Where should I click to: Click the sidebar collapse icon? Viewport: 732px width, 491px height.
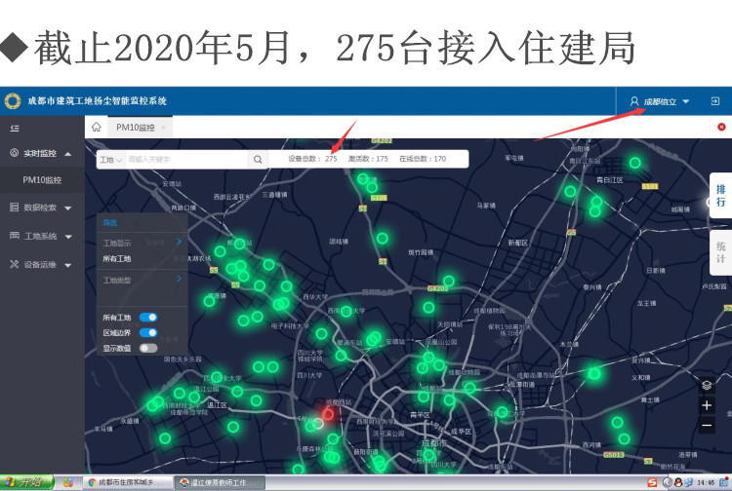(15, 128)
